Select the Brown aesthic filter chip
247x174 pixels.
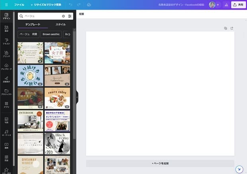(x=51, y=34)
